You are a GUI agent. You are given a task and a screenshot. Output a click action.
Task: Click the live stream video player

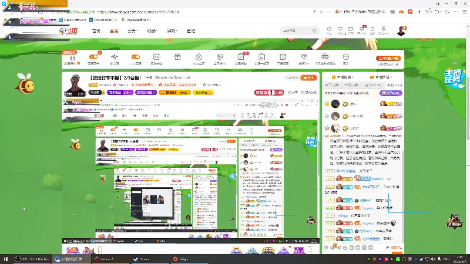point(190,171)
